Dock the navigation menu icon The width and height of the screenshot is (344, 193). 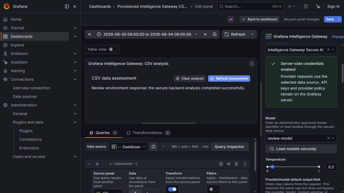pyautogui.click(x=67, y=6)
